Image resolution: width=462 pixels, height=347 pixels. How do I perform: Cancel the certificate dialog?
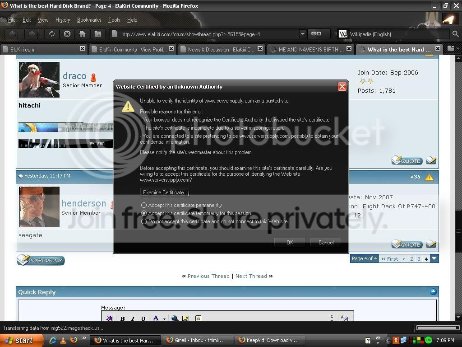(x=326, y=242)
